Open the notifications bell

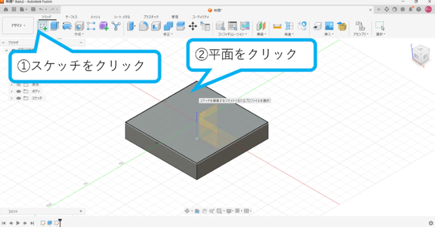point(411,9)
